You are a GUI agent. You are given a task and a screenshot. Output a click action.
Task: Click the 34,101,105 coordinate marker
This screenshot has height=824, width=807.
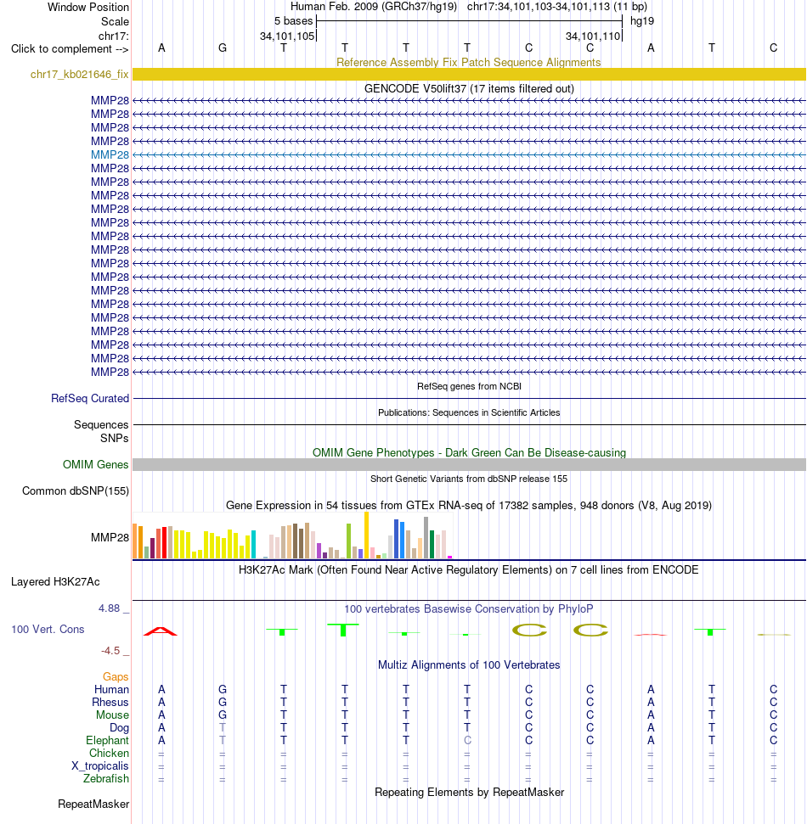[x=287, y=36]
